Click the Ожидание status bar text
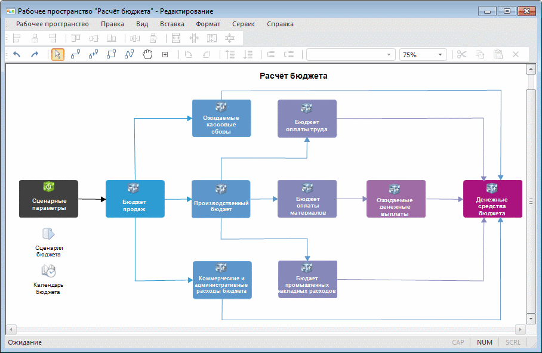The width and height of the screenshot is (542, 353). tap(25, 342)
